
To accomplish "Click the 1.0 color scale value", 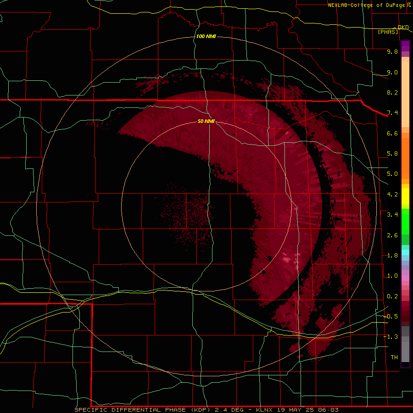I will coord(392,276).
